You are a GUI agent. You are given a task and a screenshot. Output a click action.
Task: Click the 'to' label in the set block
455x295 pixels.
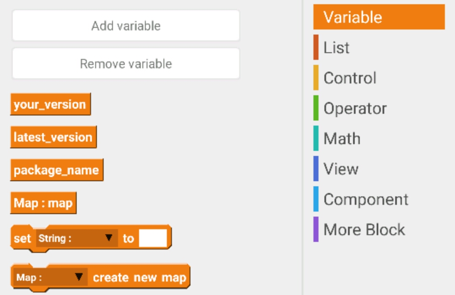(x=128, y=239)
